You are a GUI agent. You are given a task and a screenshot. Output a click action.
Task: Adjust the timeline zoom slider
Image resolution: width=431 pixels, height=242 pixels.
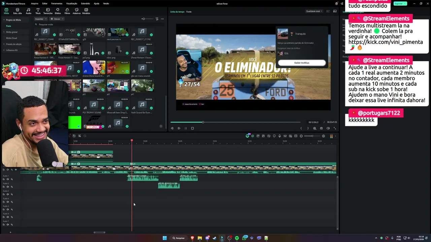tap(312, 136)
